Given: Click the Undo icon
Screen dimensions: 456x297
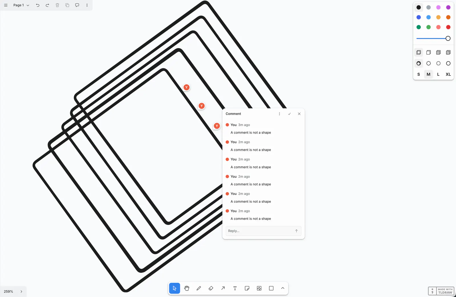Looking at the screenshot, I should pyautogui.click(x=38, y=5).
